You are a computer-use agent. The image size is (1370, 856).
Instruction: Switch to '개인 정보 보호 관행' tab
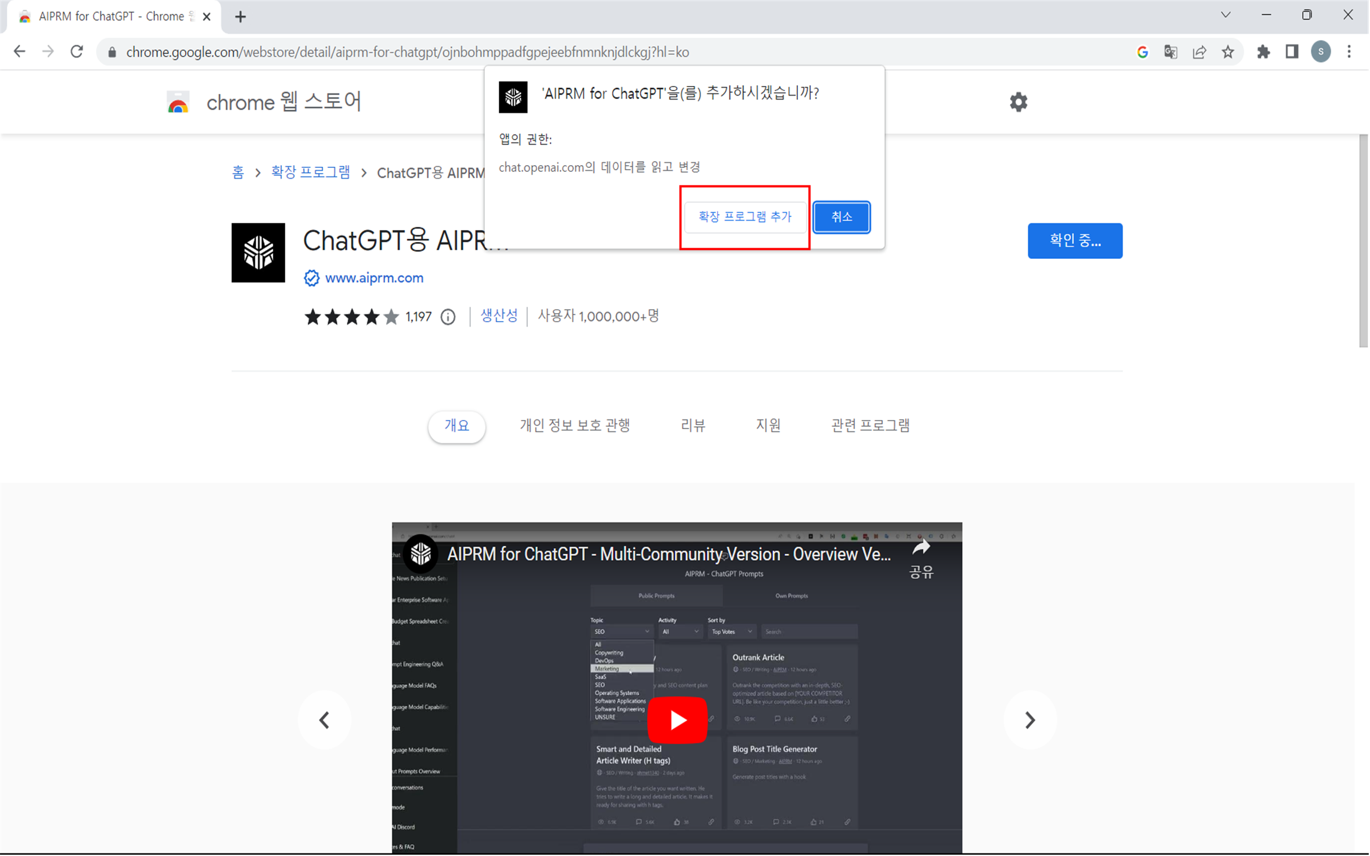pyautogui.click(x=575, y=426)
